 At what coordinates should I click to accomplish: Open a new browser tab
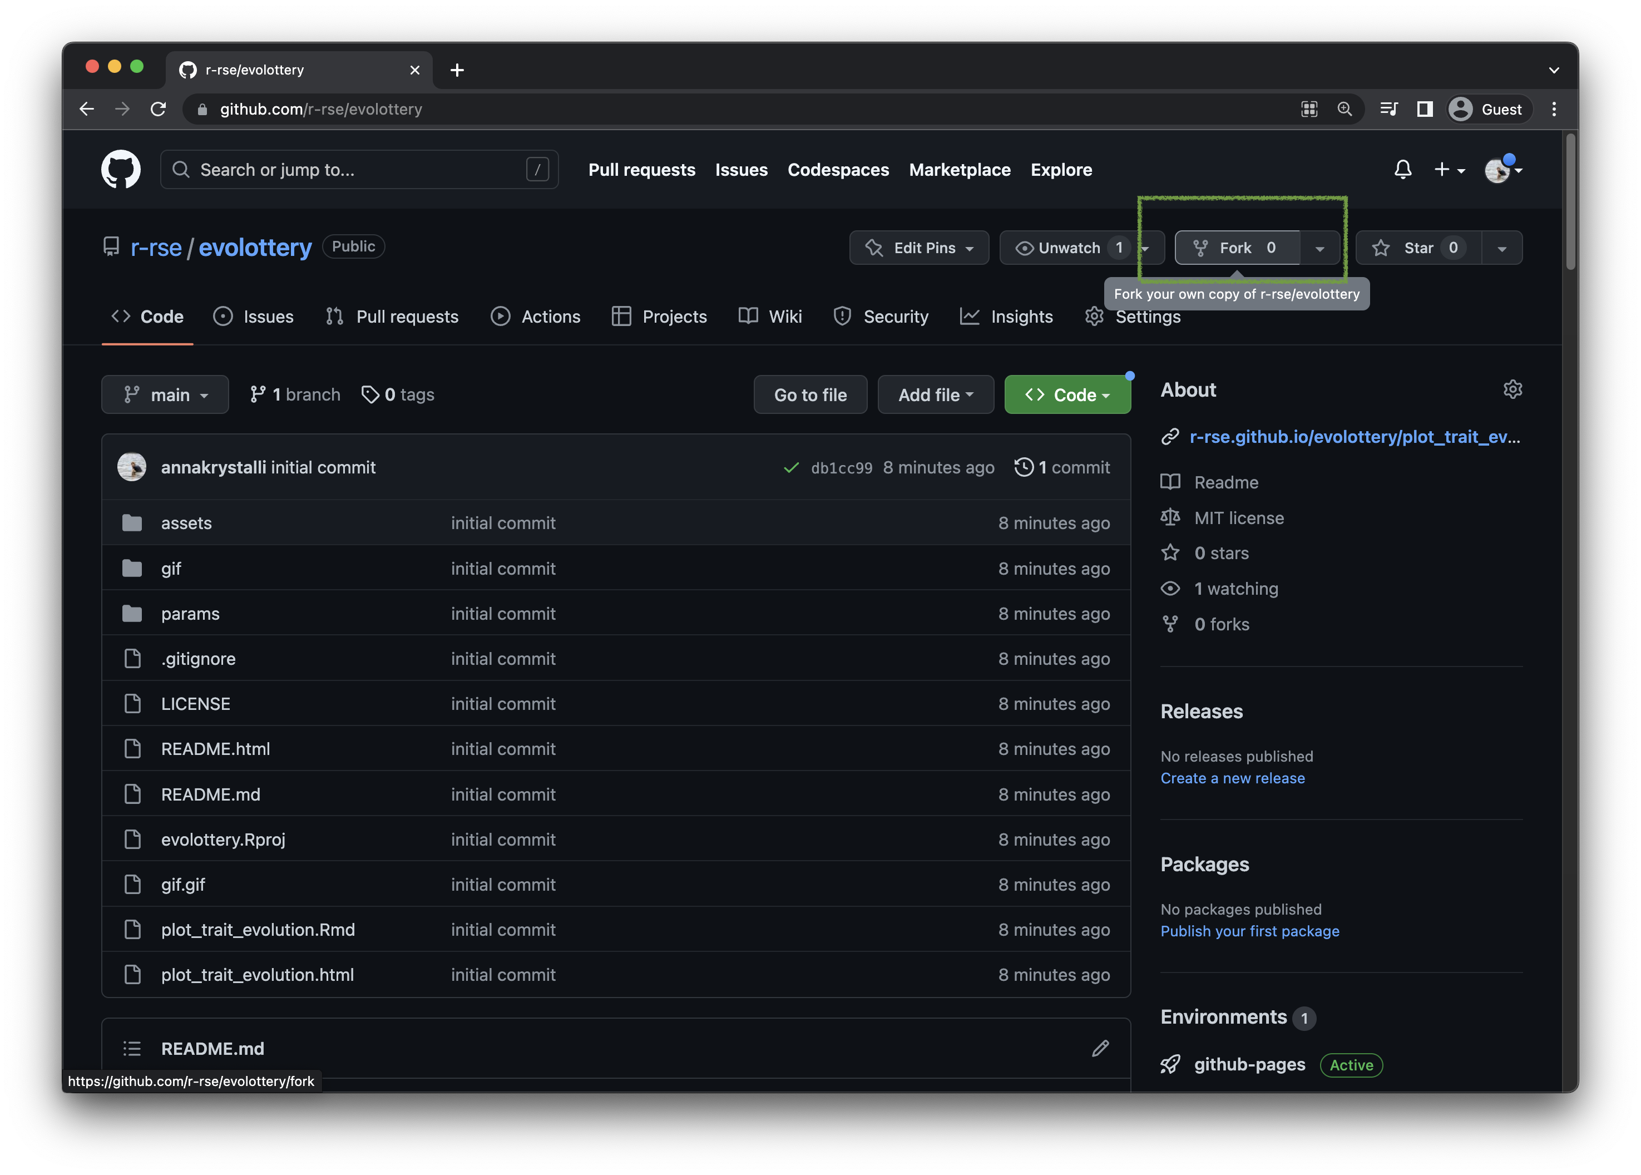(x=456, y=70)
